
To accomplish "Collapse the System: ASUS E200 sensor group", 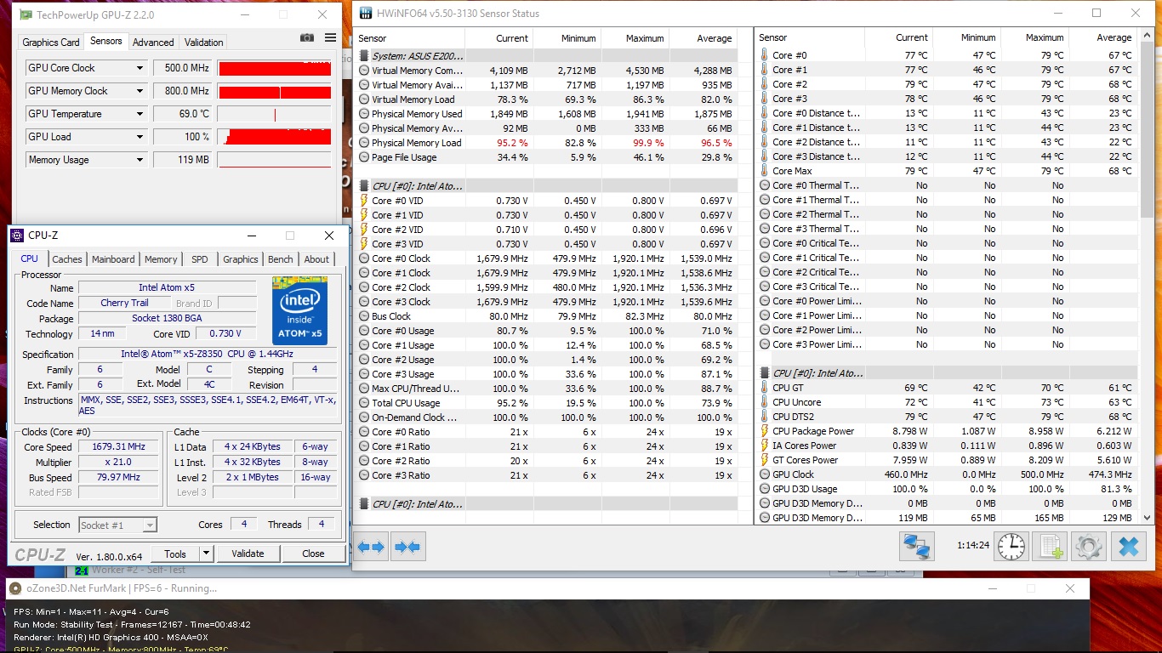I will coord(364,56).
